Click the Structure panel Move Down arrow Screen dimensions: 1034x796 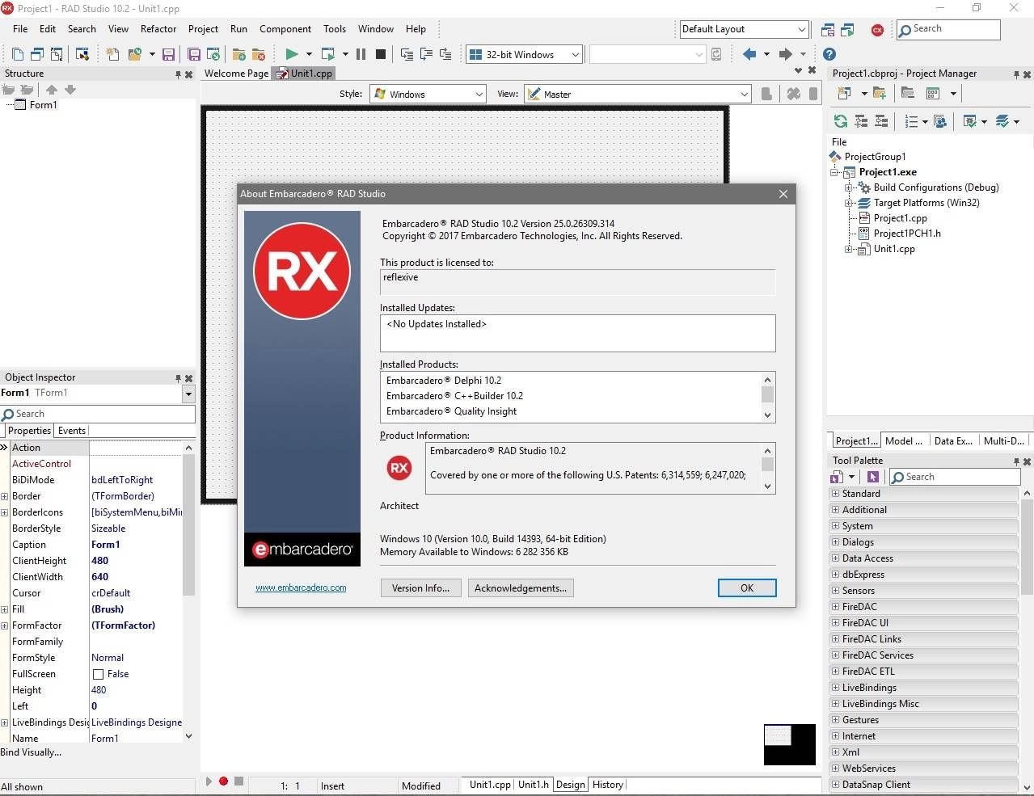pyautogui.click(x=70, y=90)
